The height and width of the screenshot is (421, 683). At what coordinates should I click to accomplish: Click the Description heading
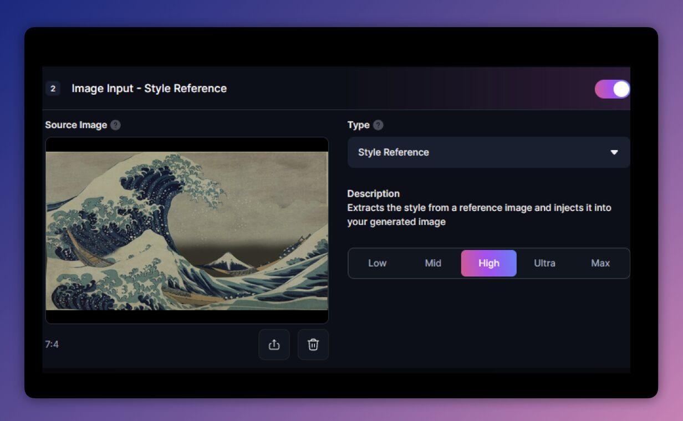coord(373,193)
